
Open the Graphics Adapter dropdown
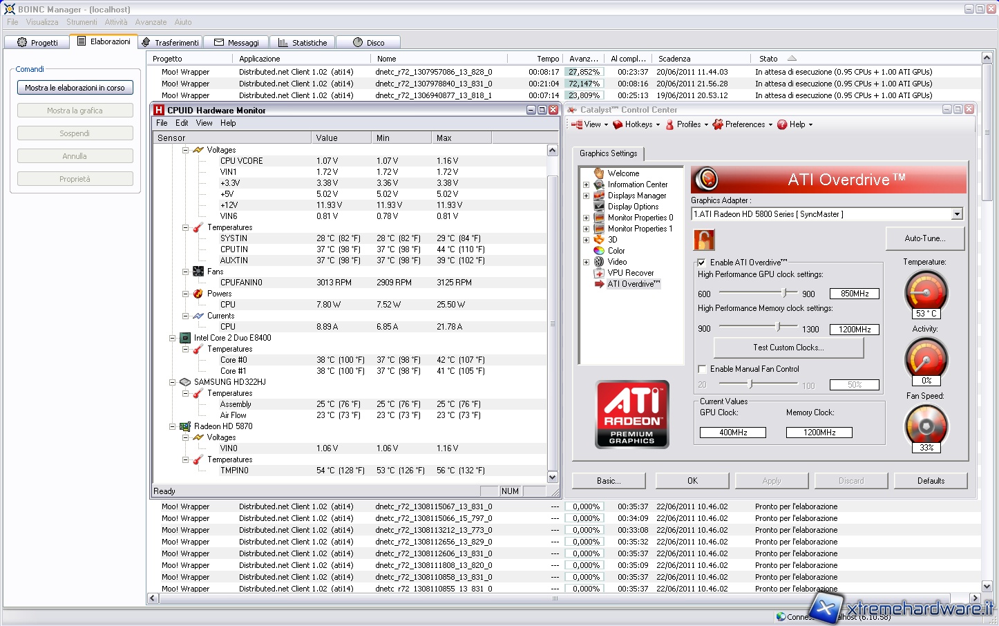coord(957,214)
